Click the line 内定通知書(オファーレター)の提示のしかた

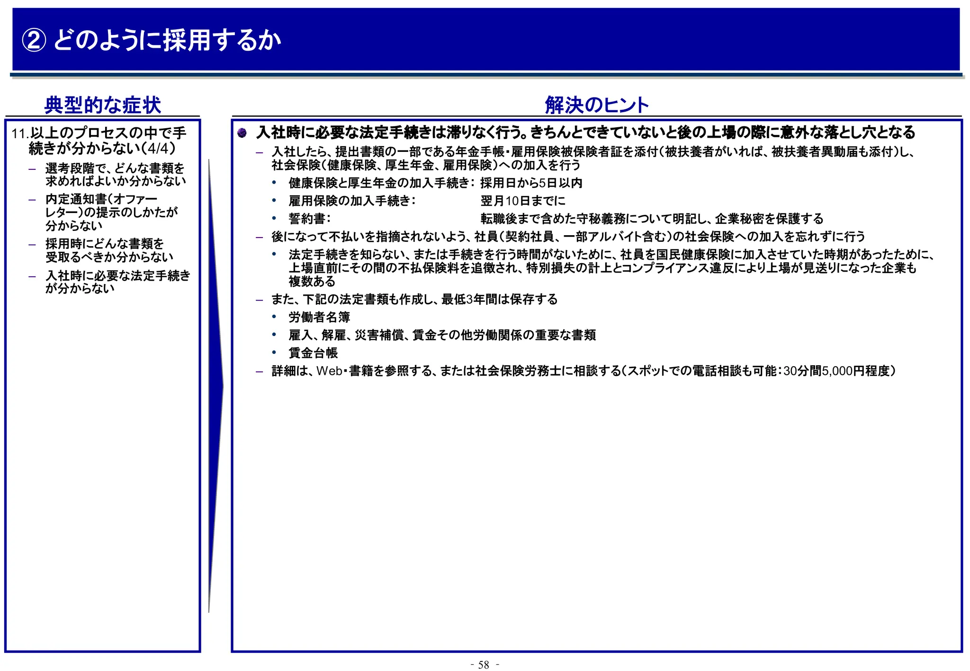112,212
